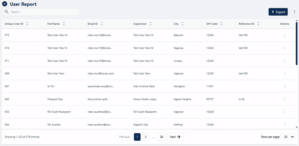Sort by the Full Name column
The image size is (299, 146).
(64, 24)
